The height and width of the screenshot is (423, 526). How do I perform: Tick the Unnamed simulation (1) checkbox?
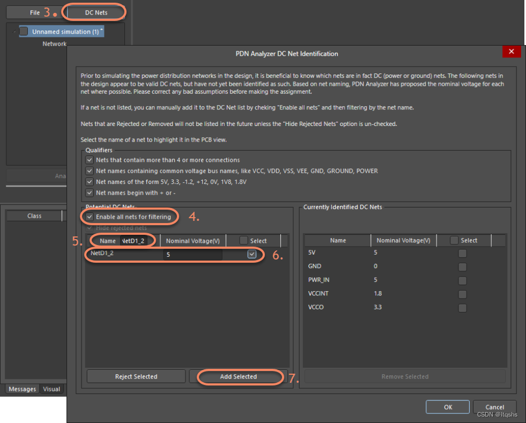[24, 31]
